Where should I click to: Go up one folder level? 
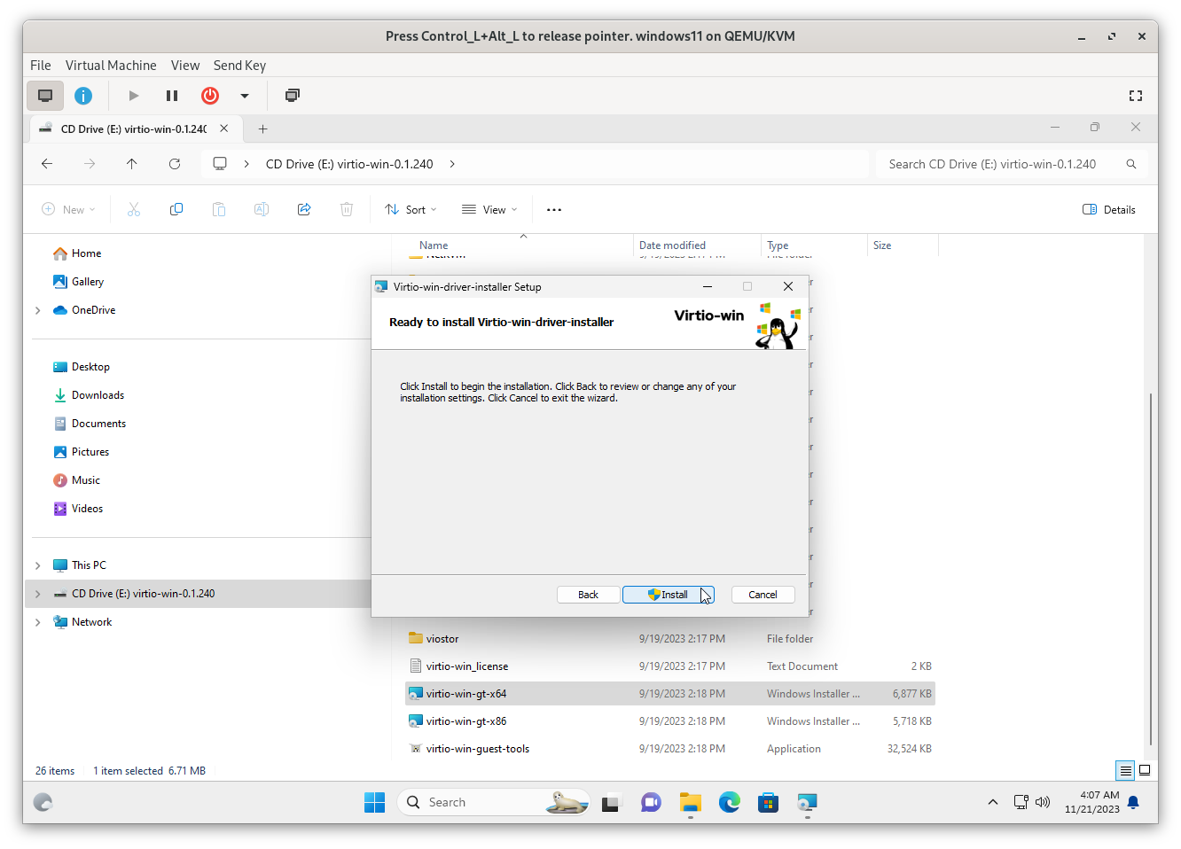click(132, 164)
